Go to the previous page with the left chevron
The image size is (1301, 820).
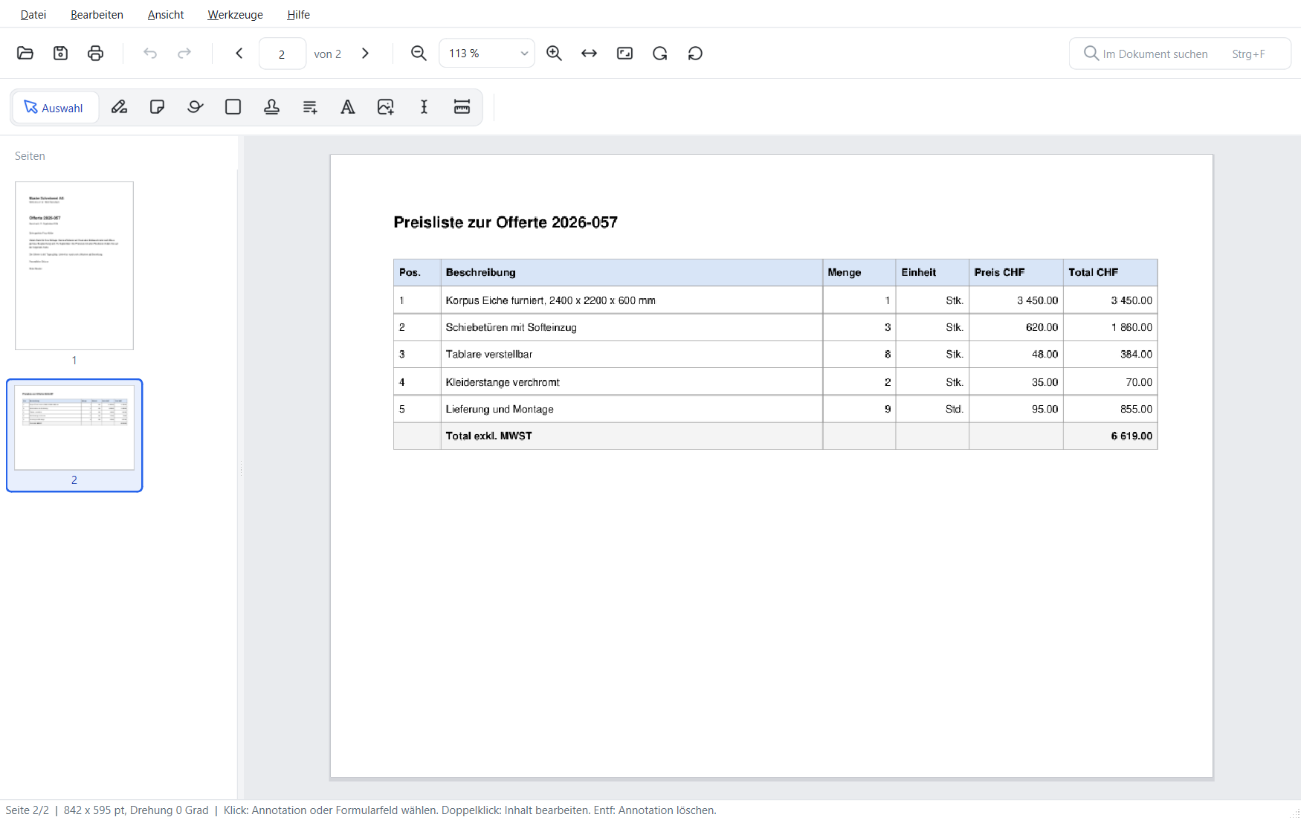pyautogui.click(x=239, y=54)
